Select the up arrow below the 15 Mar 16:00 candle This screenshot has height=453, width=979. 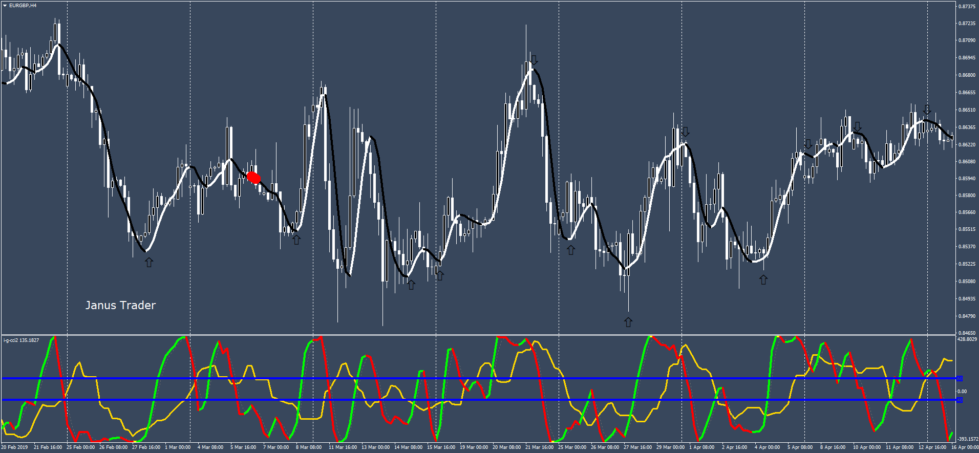click(x=440, y=275)
